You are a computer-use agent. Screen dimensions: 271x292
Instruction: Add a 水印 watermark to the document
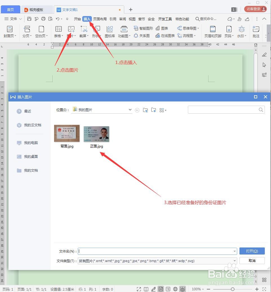coord(242,31)
